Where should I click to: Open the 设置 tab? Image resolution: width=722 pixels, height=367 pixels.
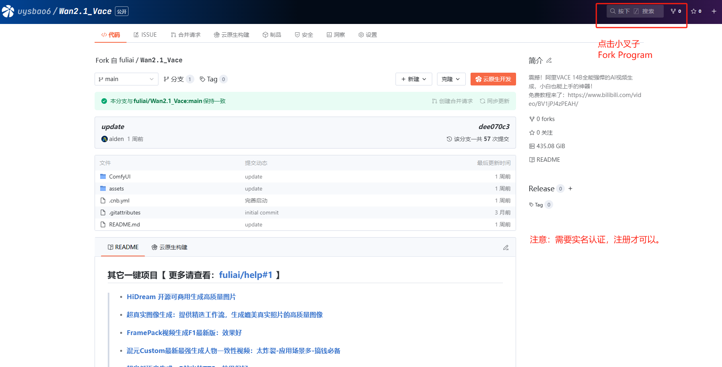pyautogui.click(x=368, y=35)
